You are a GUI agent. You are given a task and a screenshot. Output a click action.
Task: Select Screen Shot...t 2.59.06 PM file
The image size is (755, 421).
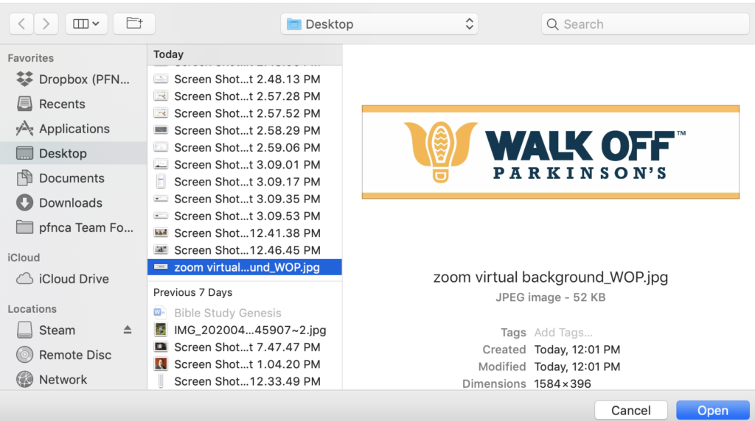[245, 147]
